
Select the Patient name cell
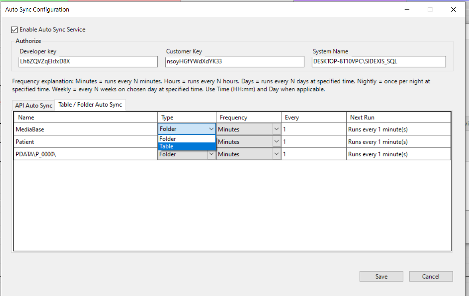(x=85, y=142)
